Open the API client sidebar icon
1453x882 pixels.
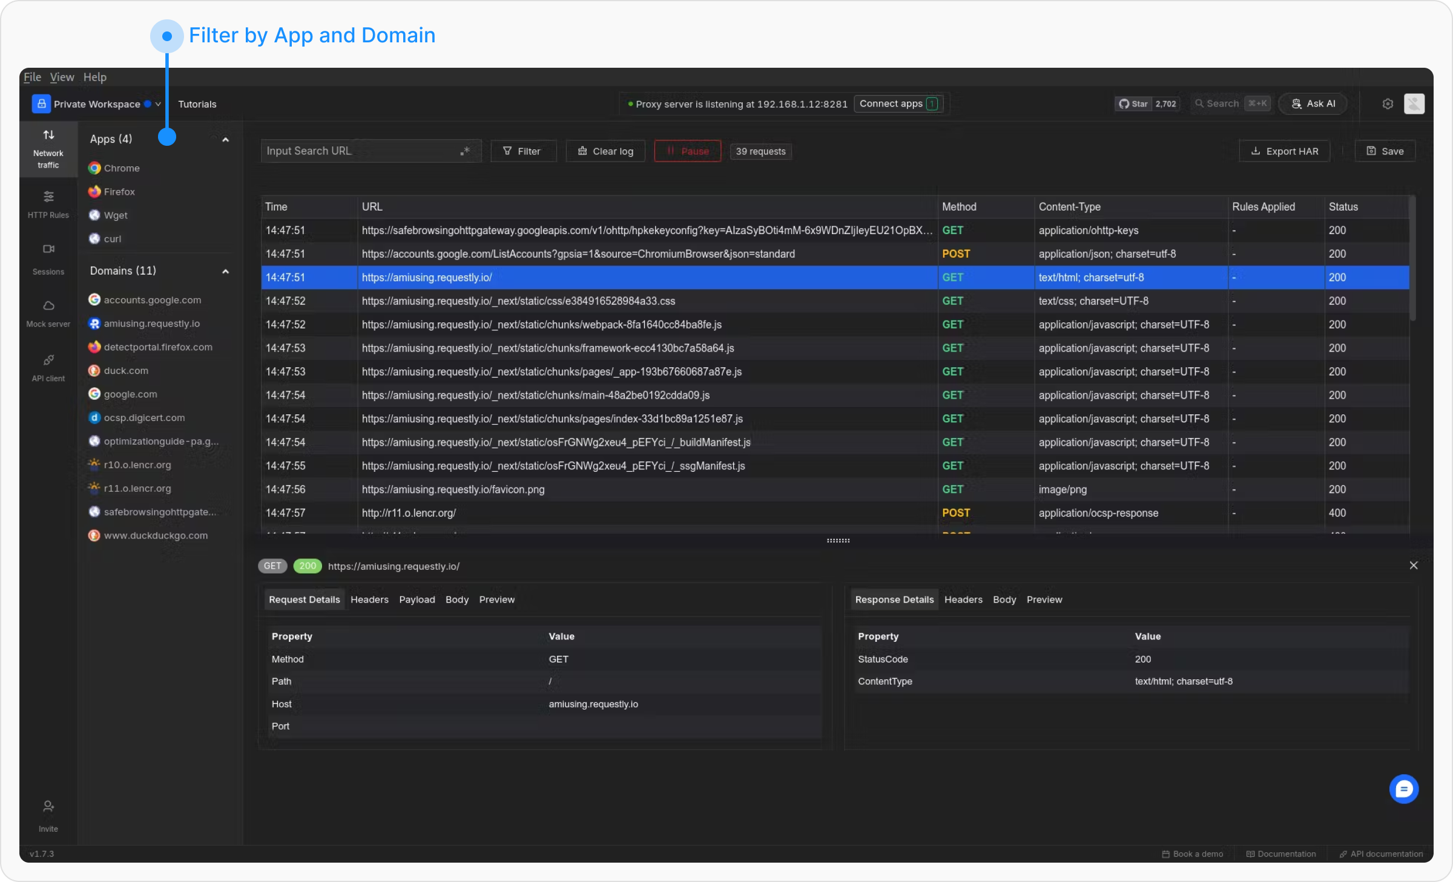[x=48, y=367]
